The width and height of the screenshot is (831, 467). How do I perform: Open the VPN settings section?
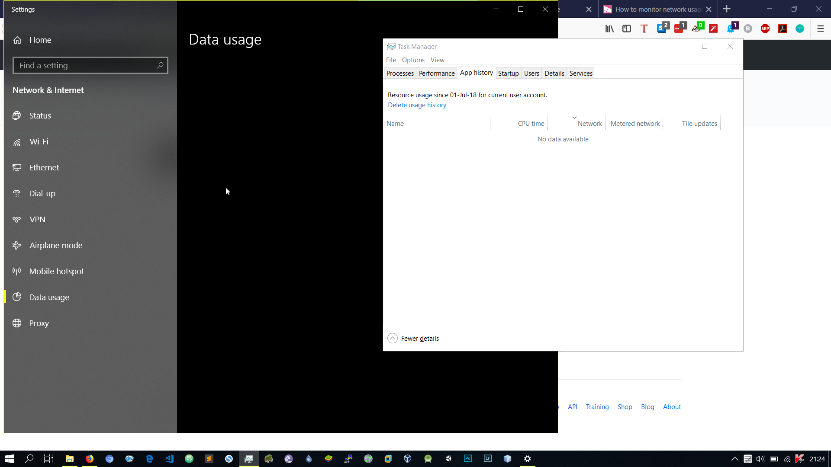37,219
